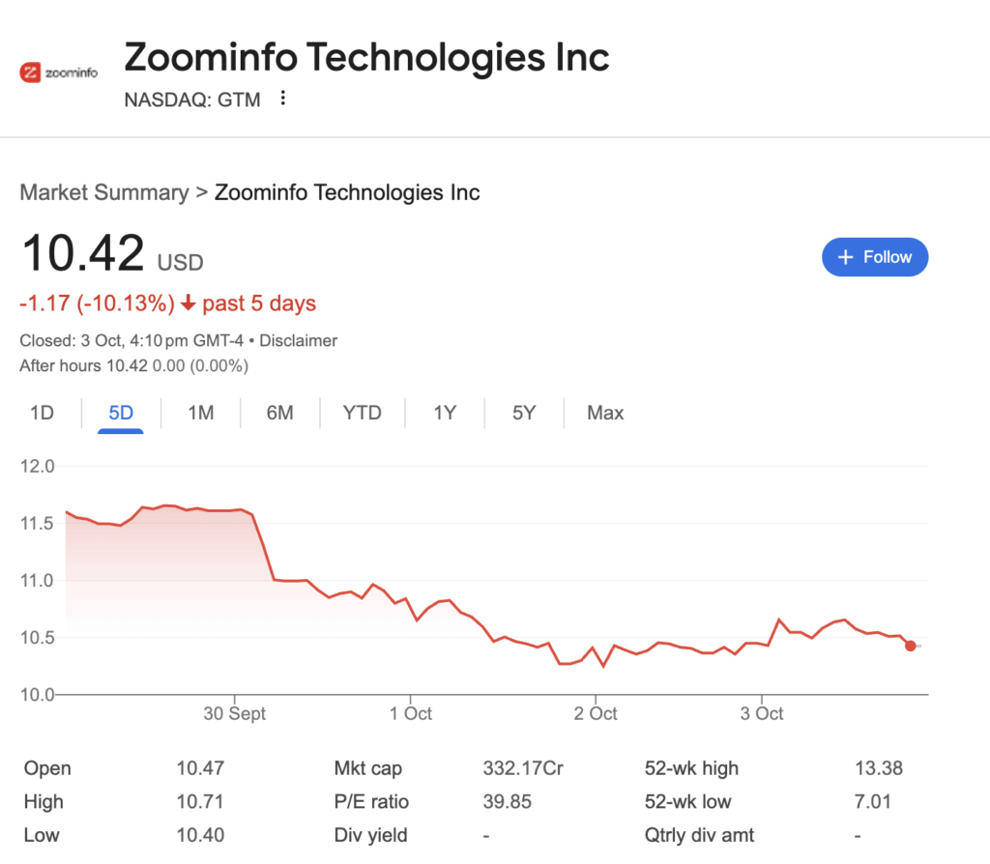Image resolution: width=990 pixels, height=864 pixels.
Task: Open the Market Summary breadcrumb link
Action: point(104,192)
